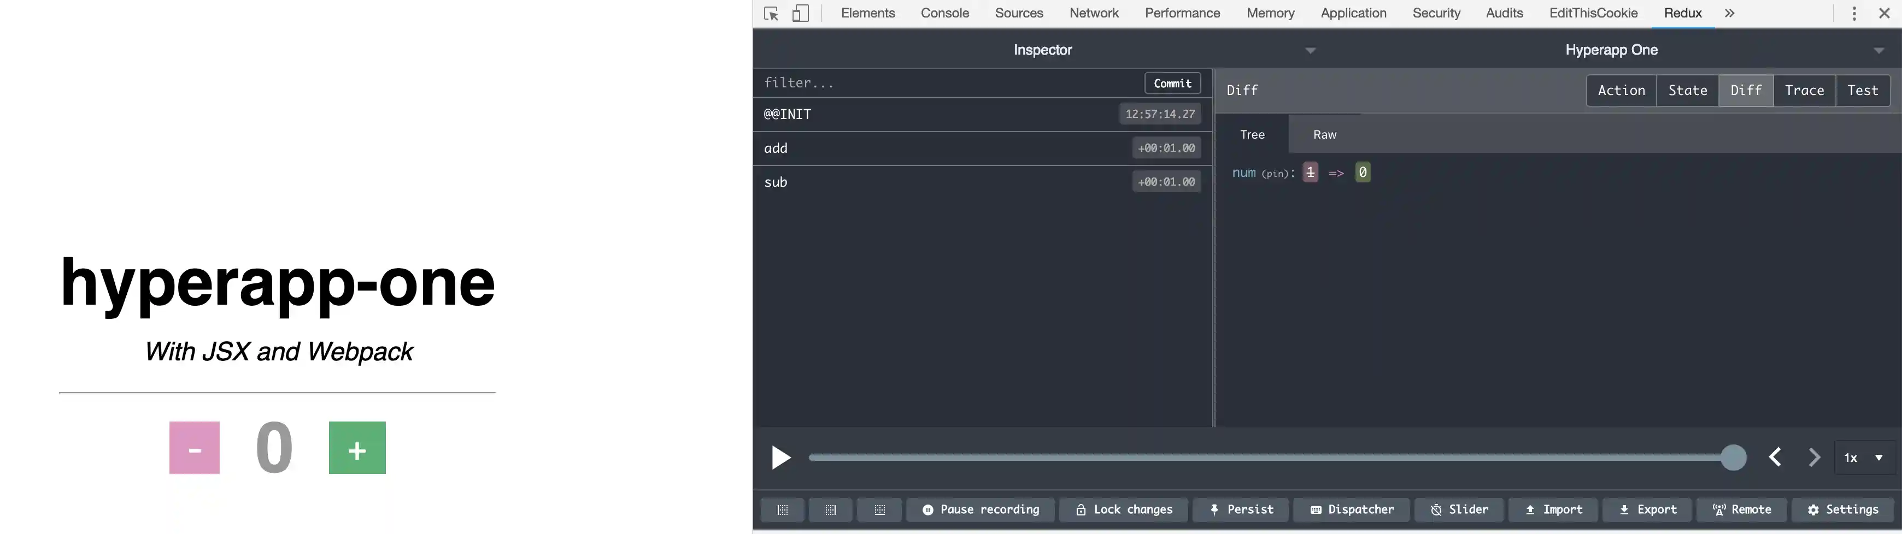Switch to the Raw sub-tab
The height and width of the screenshot is (534, 1902).
pos(1325,134)
